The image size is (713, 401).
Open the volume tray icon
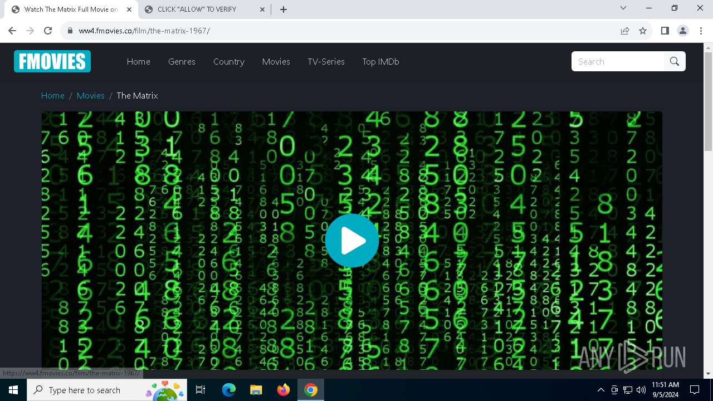(641, 390)
